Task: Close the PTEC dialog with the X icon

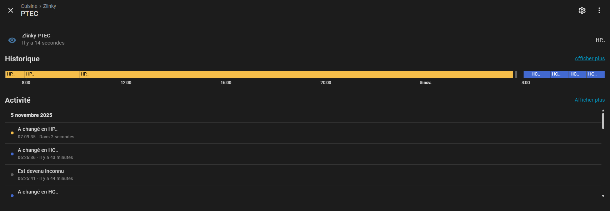Action: click(11, 10)
